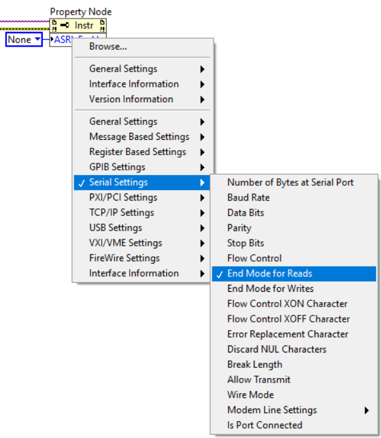This screenshot has width=381, height=438.
Task: Select Baud Rate property
Action: 294,198
